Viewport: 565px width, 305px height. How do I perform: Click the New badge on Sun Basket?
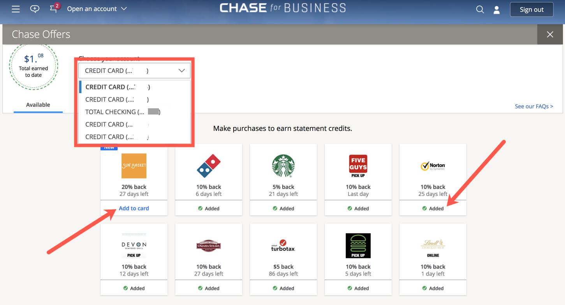pyautogui.click(x=109, y=147)
